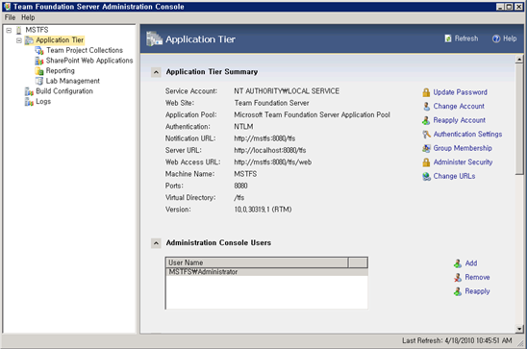Screen dimensions: 527x349
Task: Click the Help question mark icon
Action: [496, 39]
